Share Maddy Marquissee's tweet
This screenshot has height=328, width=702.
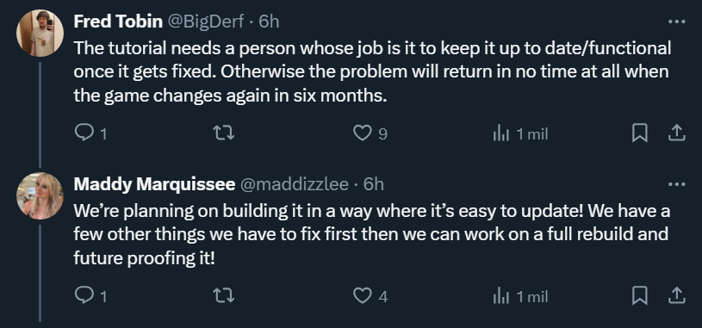pos(676,296)
